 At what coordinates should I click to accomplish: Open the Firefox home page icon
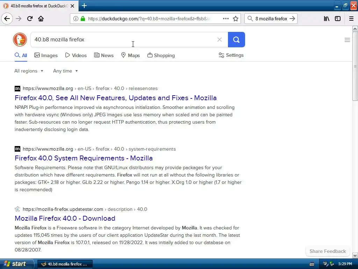click(41, 19)
